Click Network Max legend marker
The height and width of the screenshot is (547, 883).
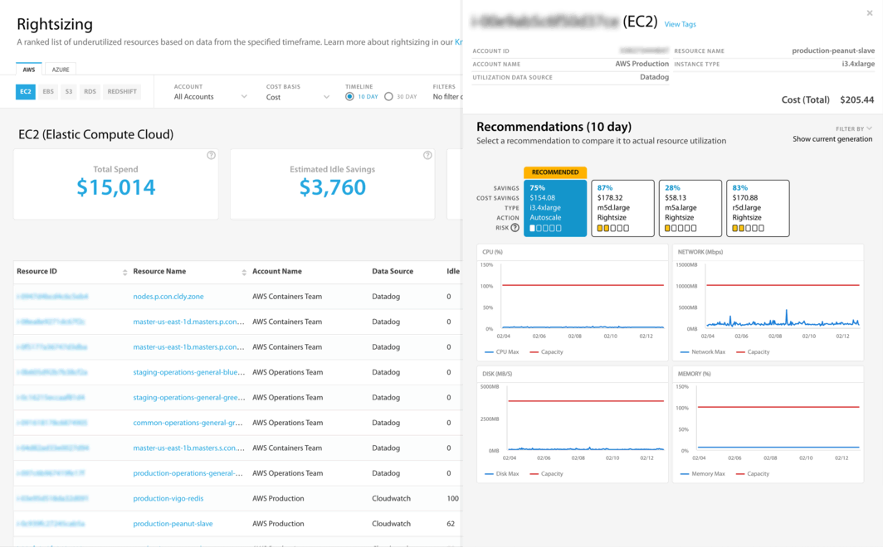[684, 352]
